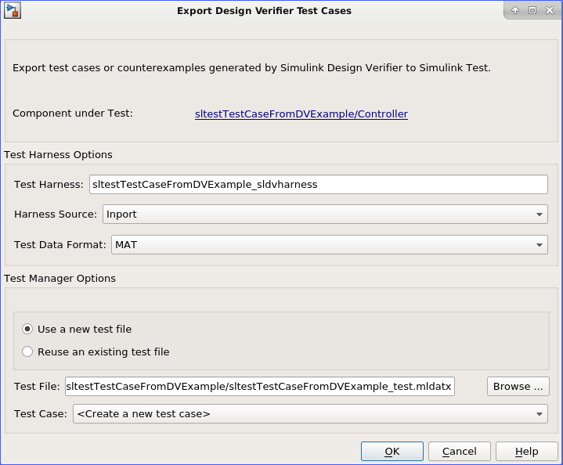This screenshot has height=465, width=563.
Task: Click the Browse button for test file
Action: pyautogui.click(x=518, y=387)
